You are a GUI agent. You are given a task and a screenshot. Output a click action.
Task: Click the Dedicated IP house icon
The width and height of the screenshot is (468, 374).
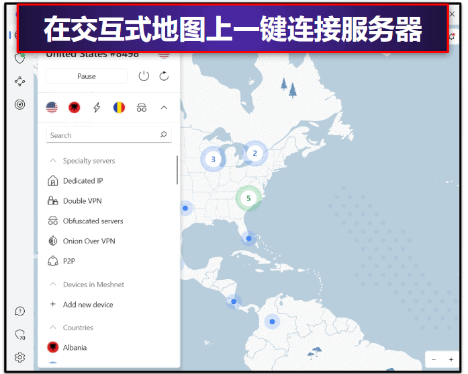pos(53,181)
